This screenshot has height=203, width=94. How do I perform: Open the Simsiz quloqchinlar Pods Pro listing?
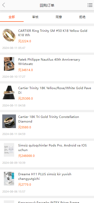pos(52,147)
